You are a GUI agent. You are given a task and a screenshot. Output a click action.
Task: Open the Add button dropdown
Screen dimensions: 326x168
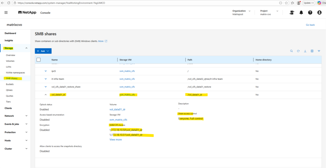pyautogui.click(x=43, y=51)
